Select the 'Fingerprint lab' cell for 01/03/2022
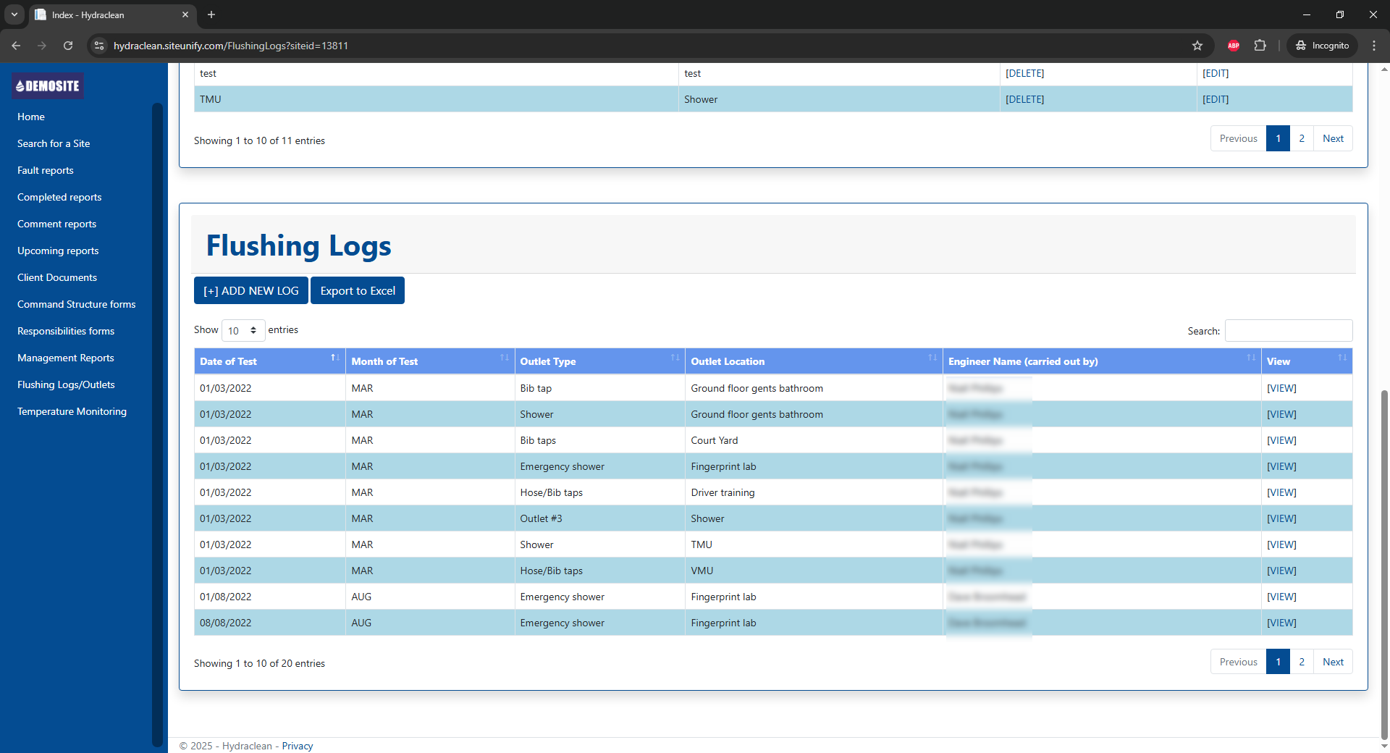Viewport: 1390px width, 753px height. [x=814, y=466]
